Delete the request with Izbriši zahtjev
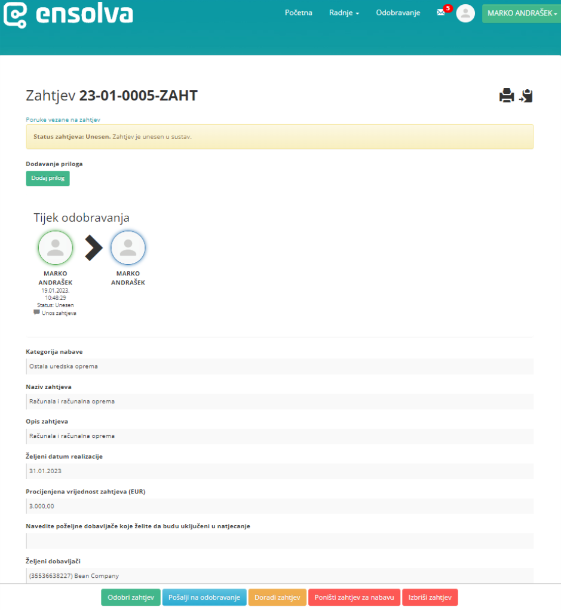The image size is (561, 610). (430, 597)
